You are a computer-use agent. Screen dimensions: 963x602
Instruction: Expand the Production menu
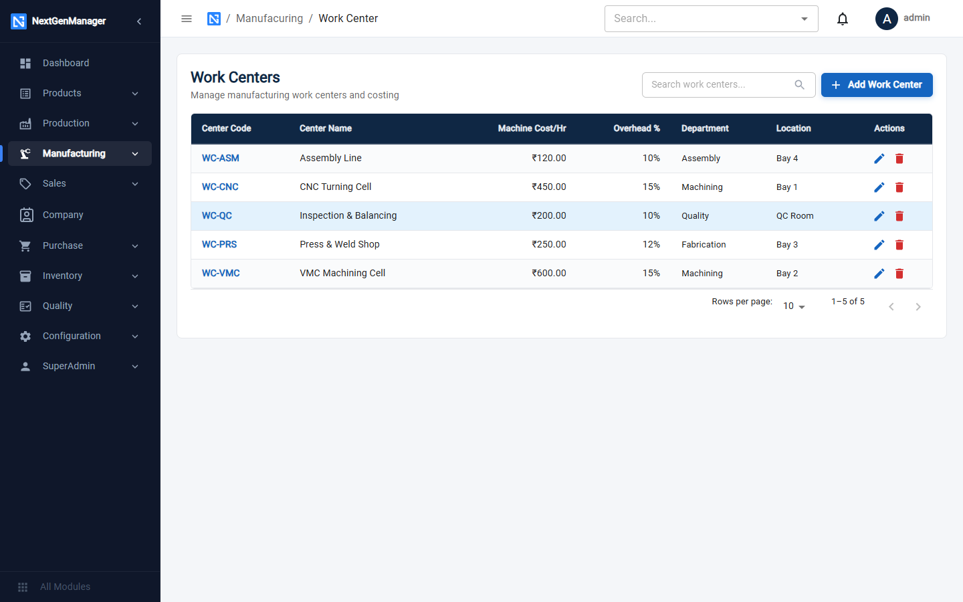[80, 124]
